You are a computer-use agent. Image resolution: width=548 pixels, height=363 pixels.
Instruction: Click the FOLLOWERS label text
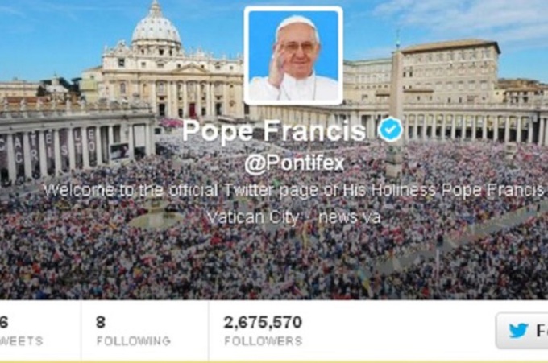264,341
